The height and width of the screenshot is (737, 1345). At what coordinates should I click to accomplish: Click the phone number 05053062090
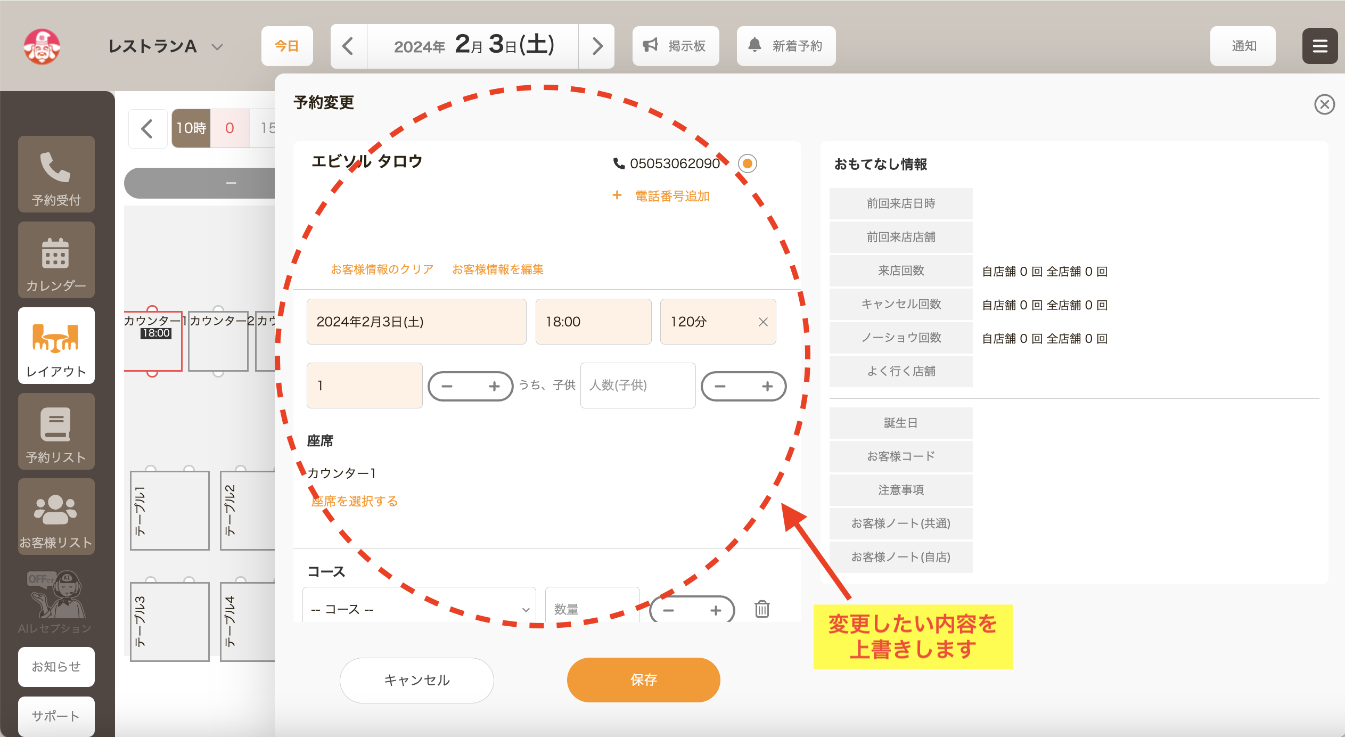(x=674, y=163)
